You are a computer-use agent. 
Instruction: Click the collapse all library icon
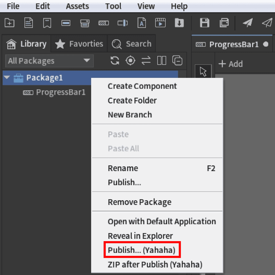(177, 61)
